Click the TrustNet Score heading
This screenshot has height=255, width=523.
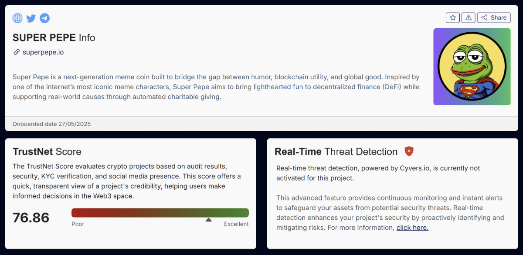pos(47,151)
